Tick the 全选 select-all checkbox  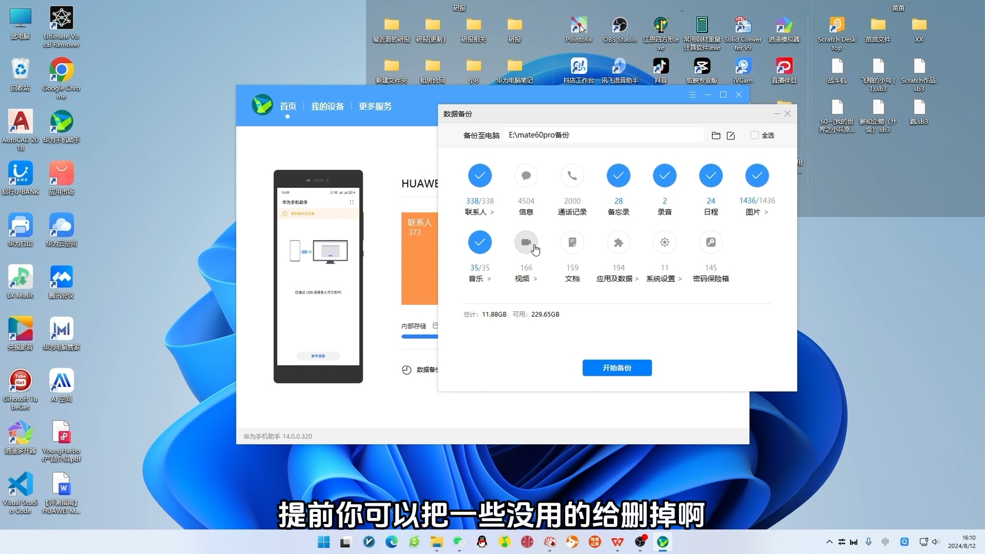(x=754, y=135)
